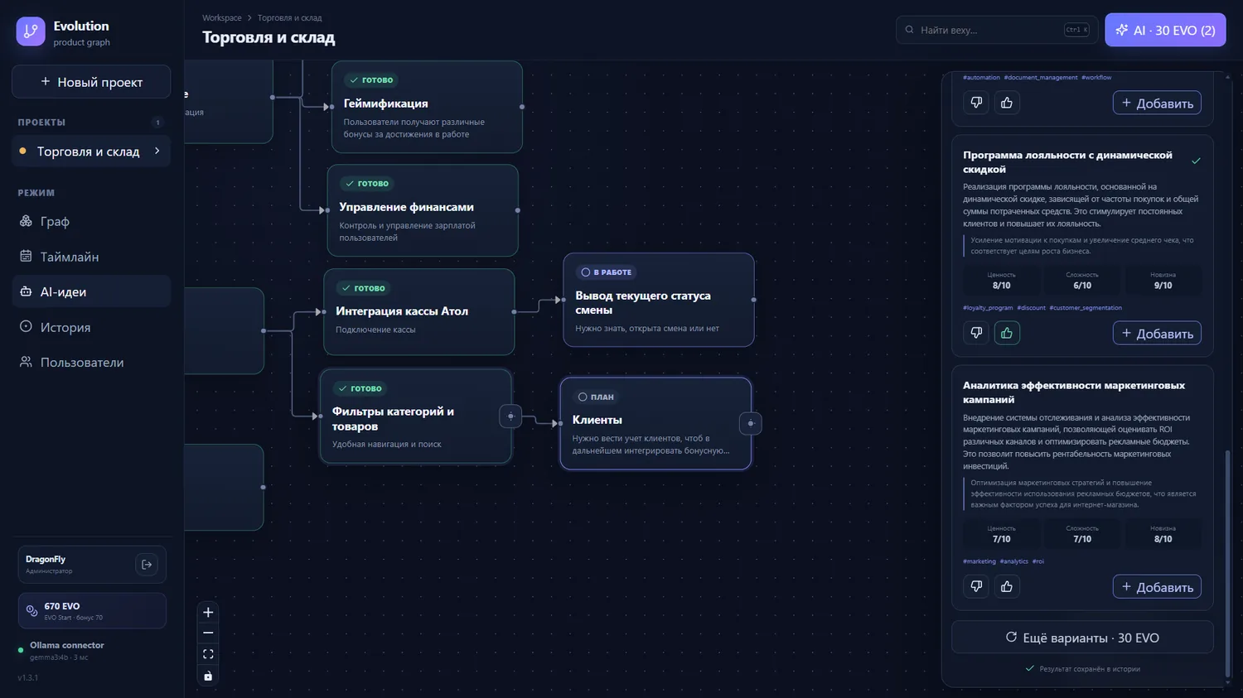The width and height of the screenshot is (1243, 698).
Task: Select the Геймификация node
Action: [x=427, y=107]
